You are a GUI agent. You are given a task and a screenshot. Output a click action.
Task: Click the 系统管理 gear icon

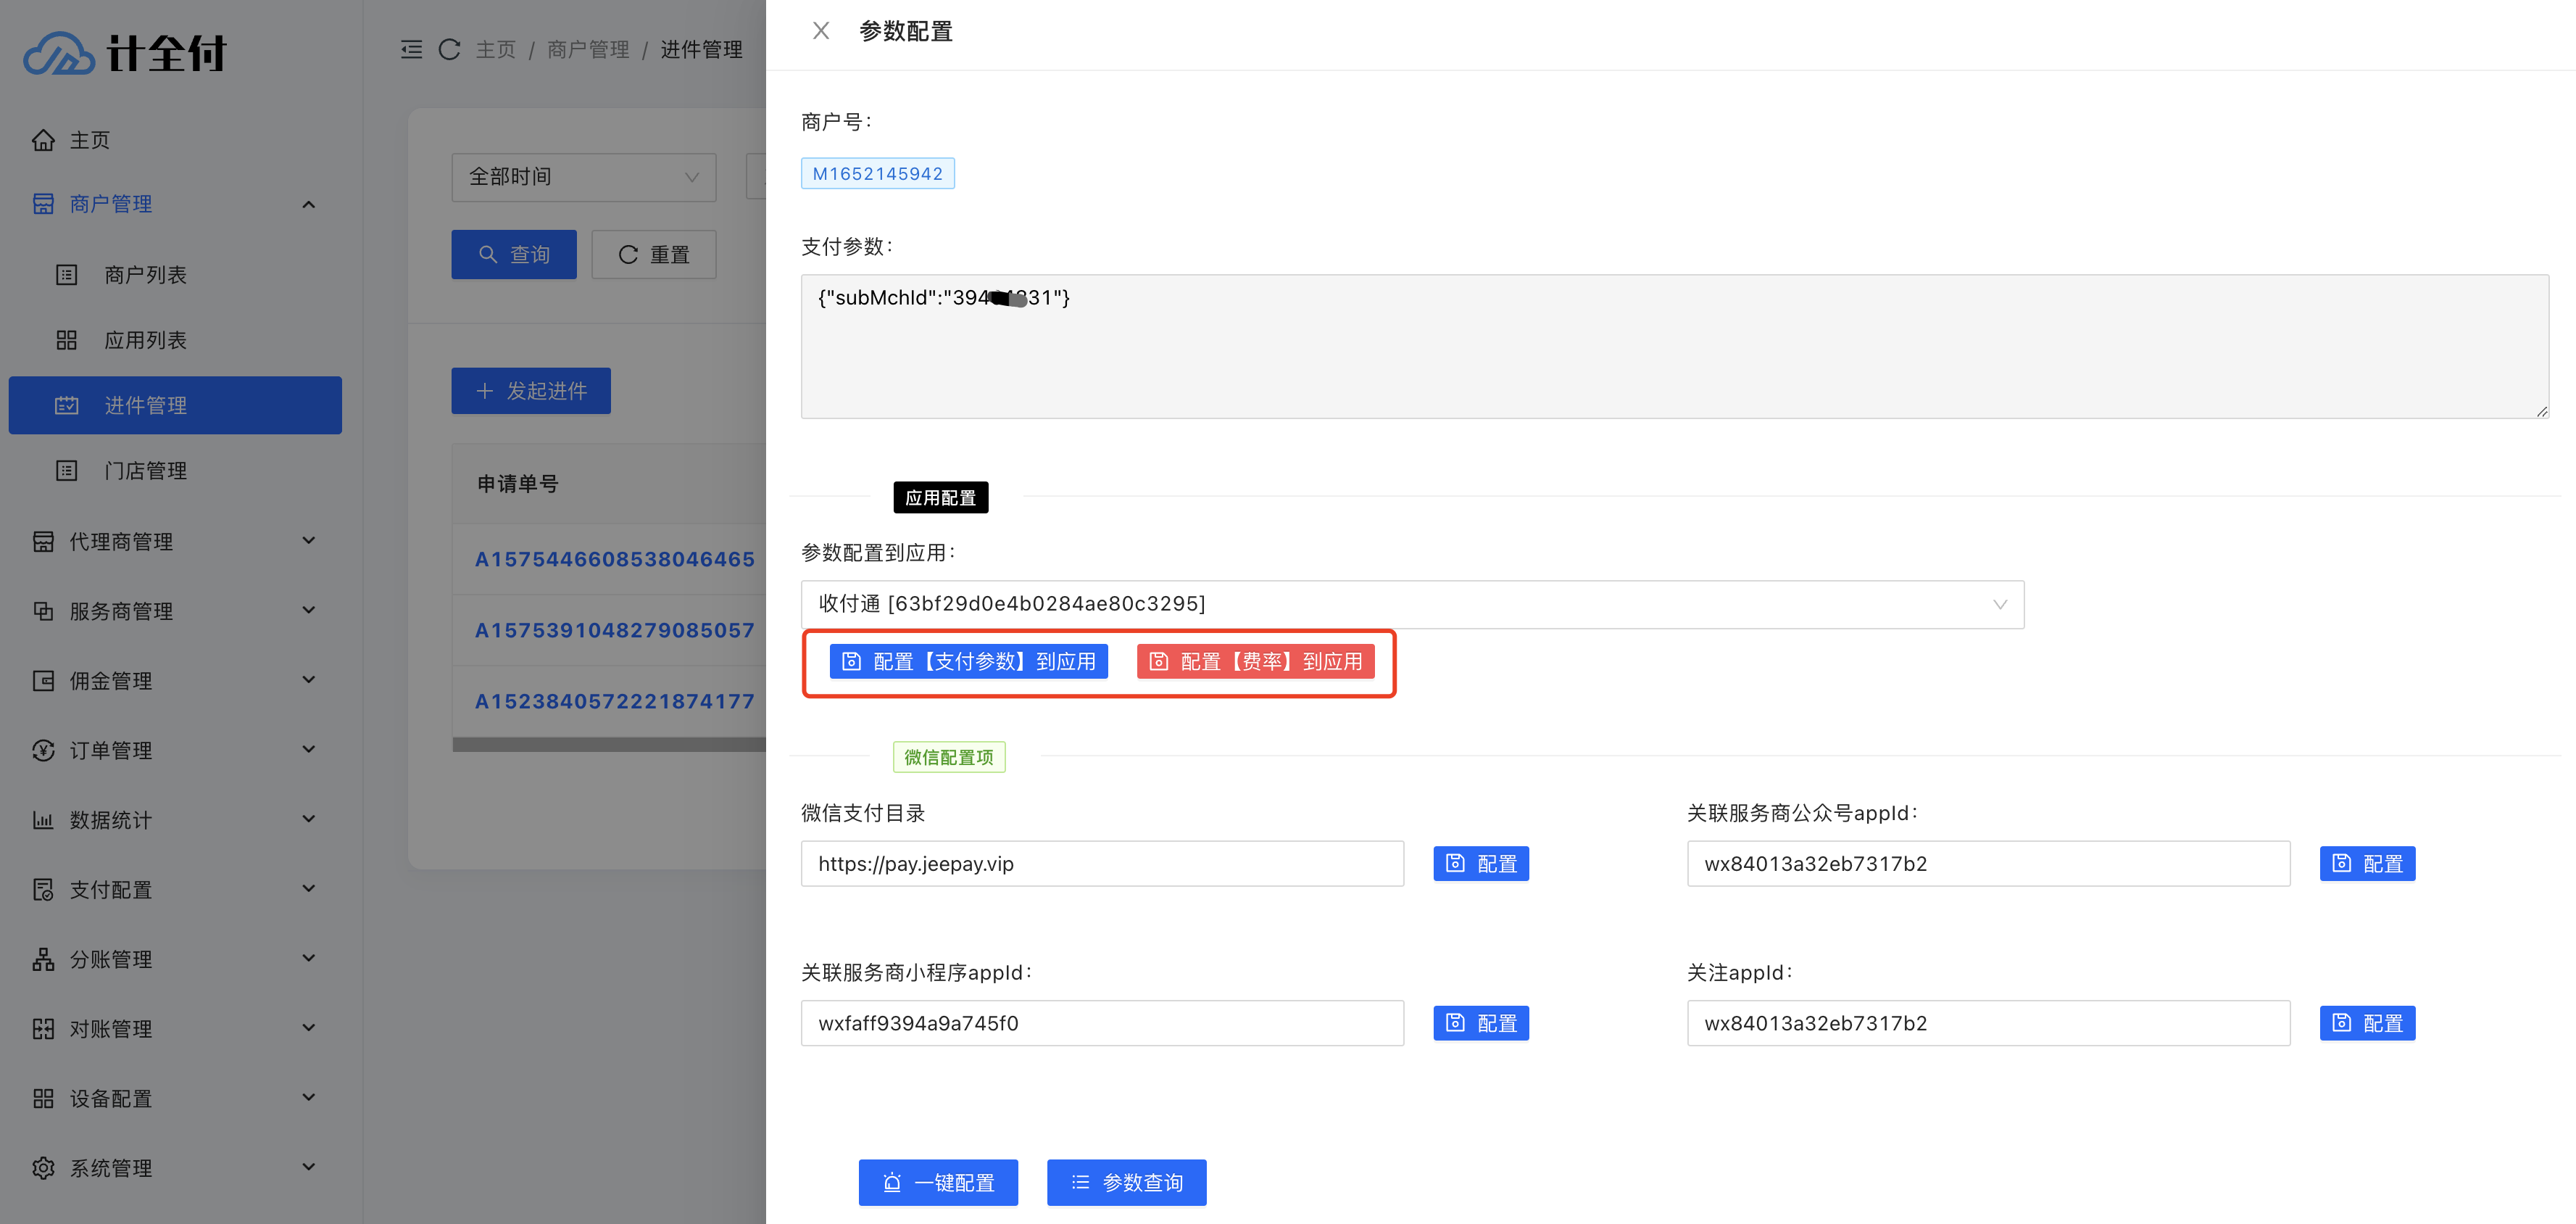tap(43, 1168)
